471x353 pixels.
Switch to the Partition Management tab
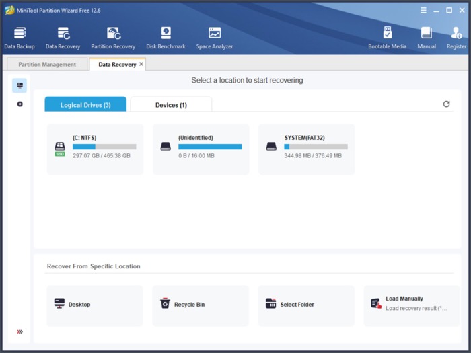47,65
